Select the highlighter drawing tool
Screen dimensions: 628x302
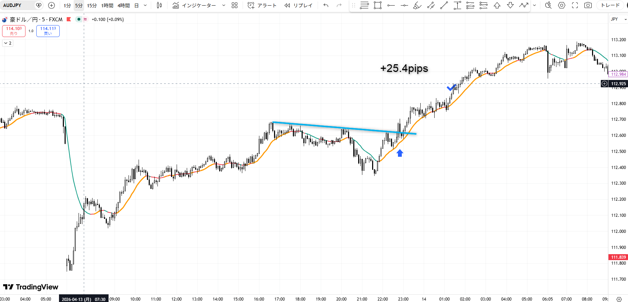click(x=417, y=5)
